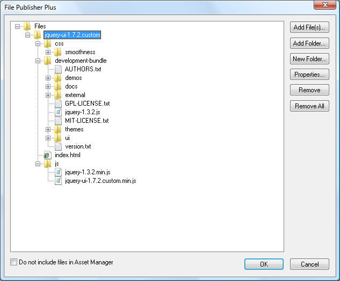The height and width of the screenshot is (281, 340).
Task: Open the Add File(s) dialog
Action: [309, 27]
